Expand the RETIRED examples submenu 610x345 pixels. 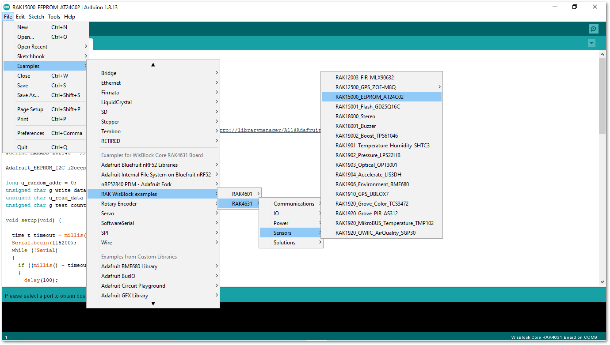[153, 141]
